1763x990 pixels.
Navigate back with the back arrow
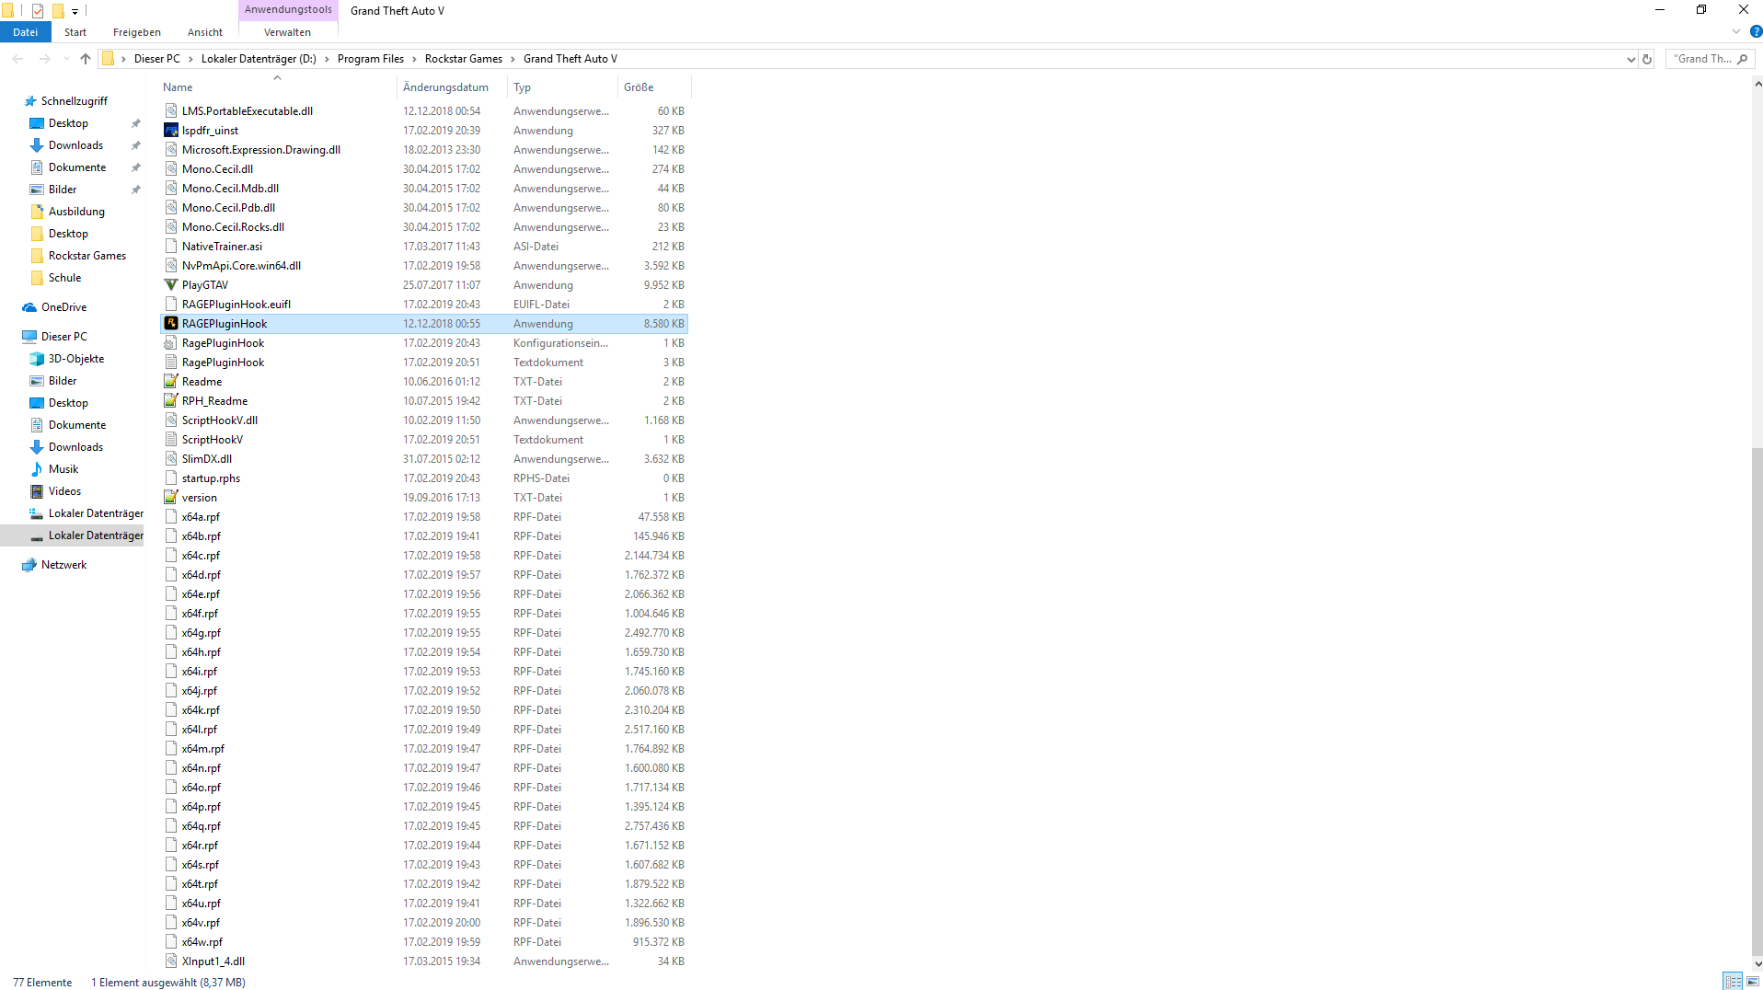18,59
